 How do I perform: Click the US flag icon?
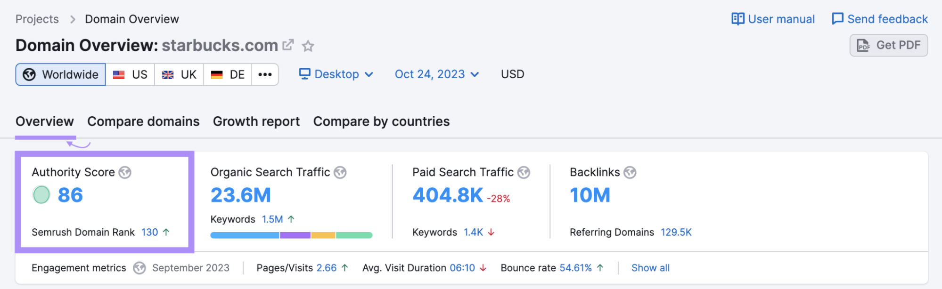pyautogui.click(x=119, y=75)
